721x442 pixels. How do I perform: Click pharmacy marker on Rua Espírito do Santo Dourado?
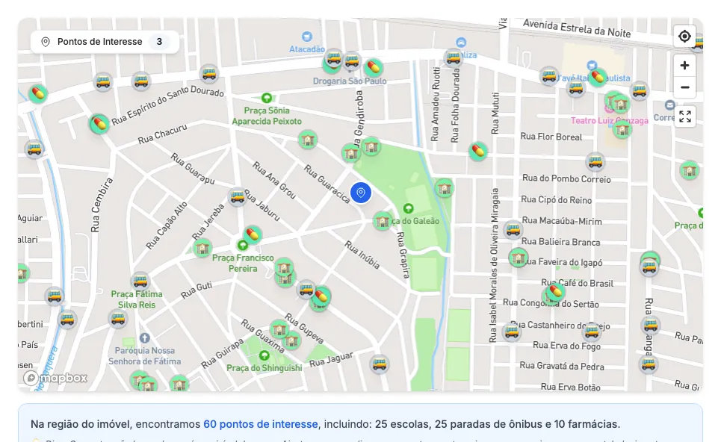point(99,123)
